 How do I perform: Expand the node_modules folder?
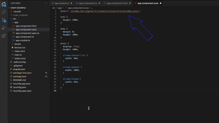11,15
